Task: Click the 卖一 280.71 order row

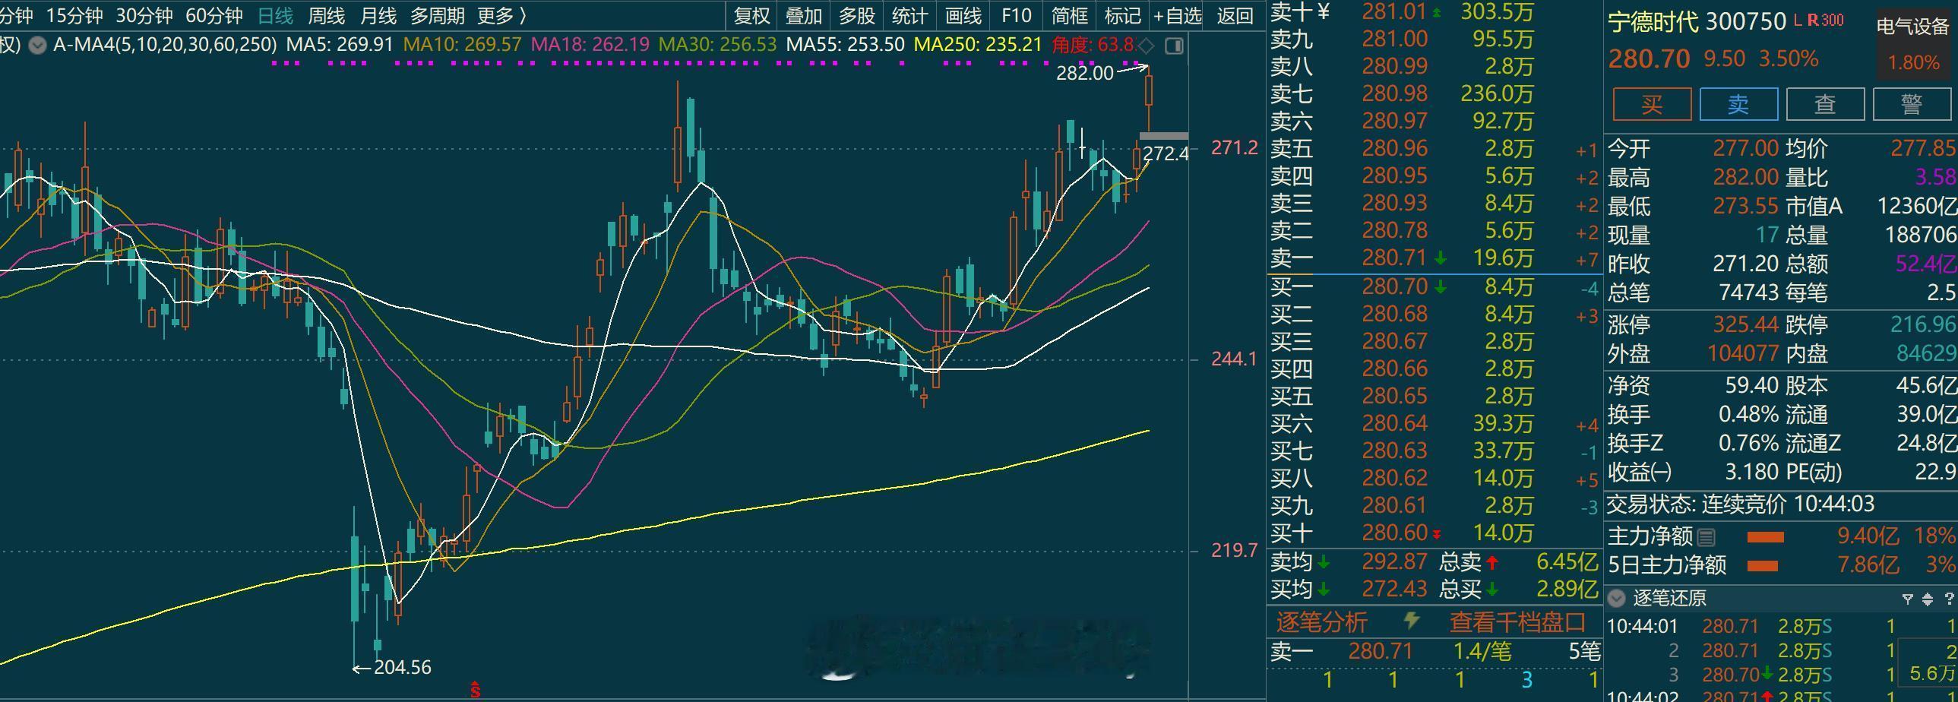Action: pyautogui.click(x=1434, y=259)
